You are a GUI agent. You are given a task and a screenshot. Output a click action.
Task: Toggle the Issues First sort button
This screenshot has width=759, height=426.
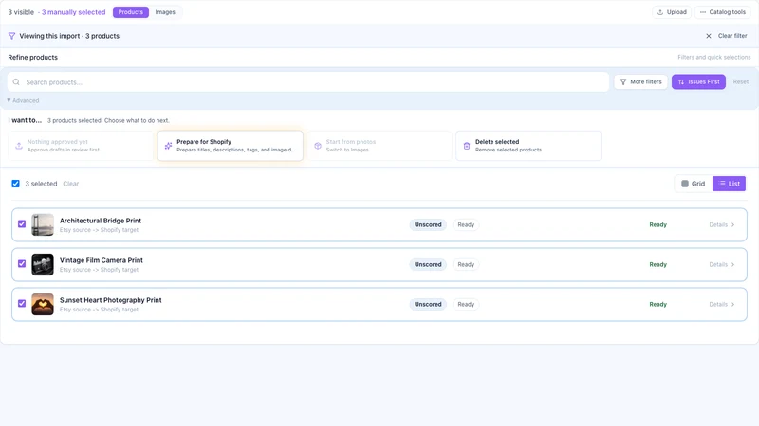point(698,82)
